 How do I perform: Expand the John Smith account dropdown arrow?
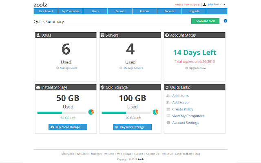click(x=224, y=4)
